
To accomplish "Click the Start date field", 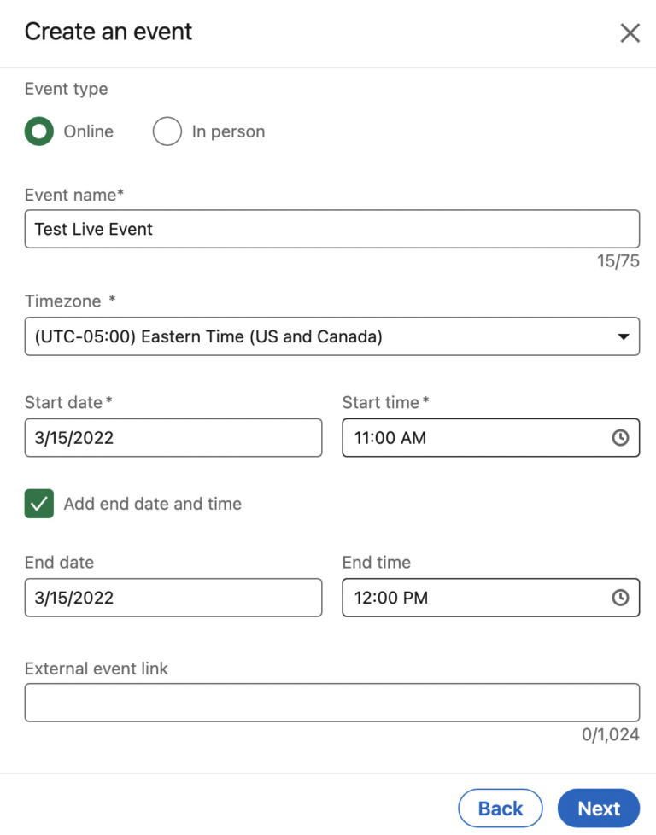I will (x=173, y=438).
